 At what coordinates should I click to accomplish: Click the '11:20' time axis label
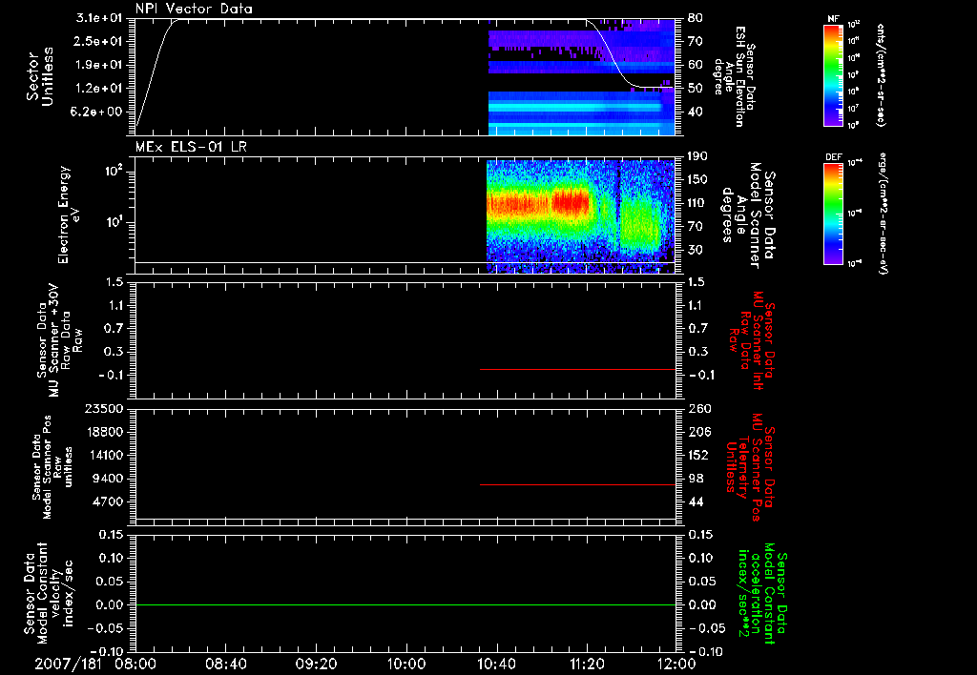[587, 664]
